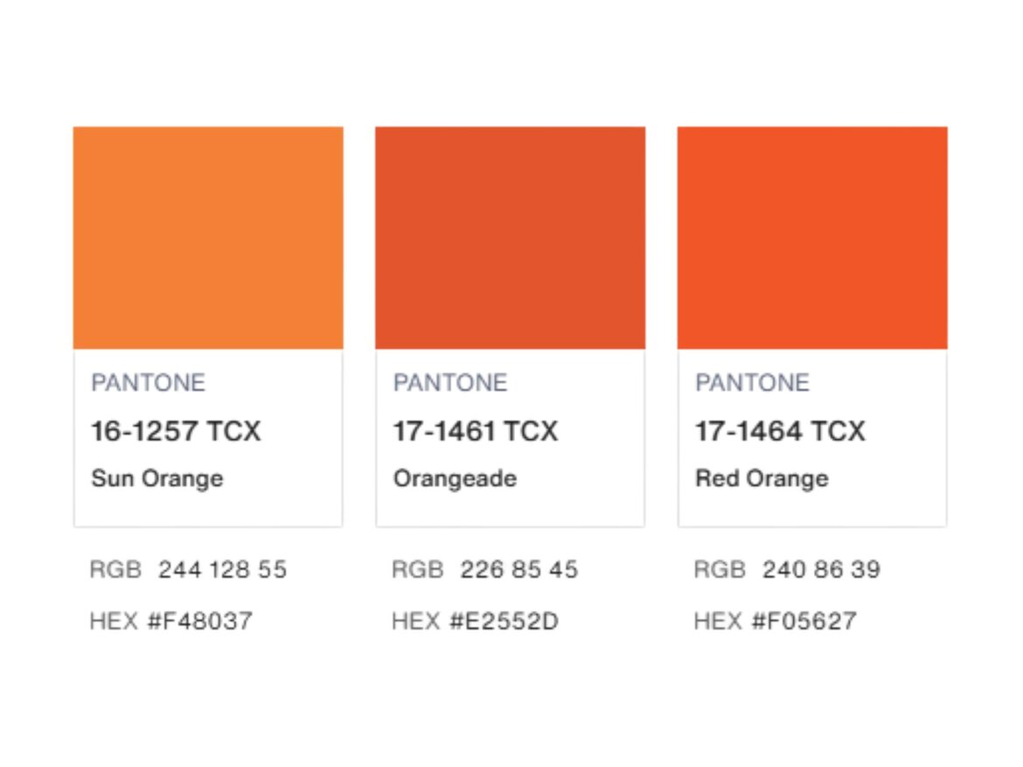Click RGB value 226 85 45
The image size is (1023, 767).
pos(519,570)
